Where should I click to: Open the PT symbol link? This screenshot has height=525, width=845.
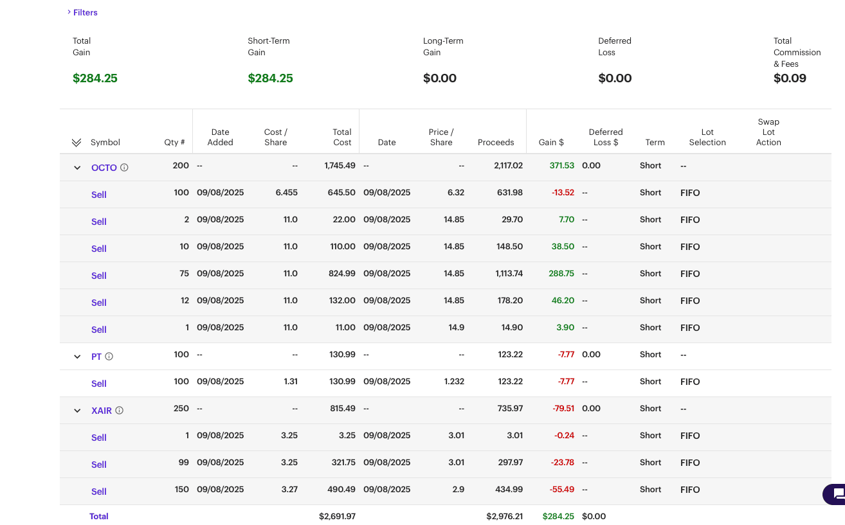96,357
